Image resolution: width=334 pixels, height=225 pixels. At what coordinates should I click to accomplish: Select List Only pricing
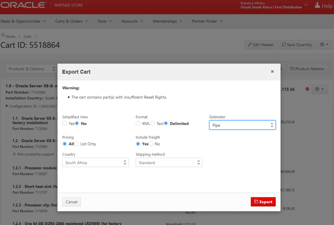(x=77, y=144)
